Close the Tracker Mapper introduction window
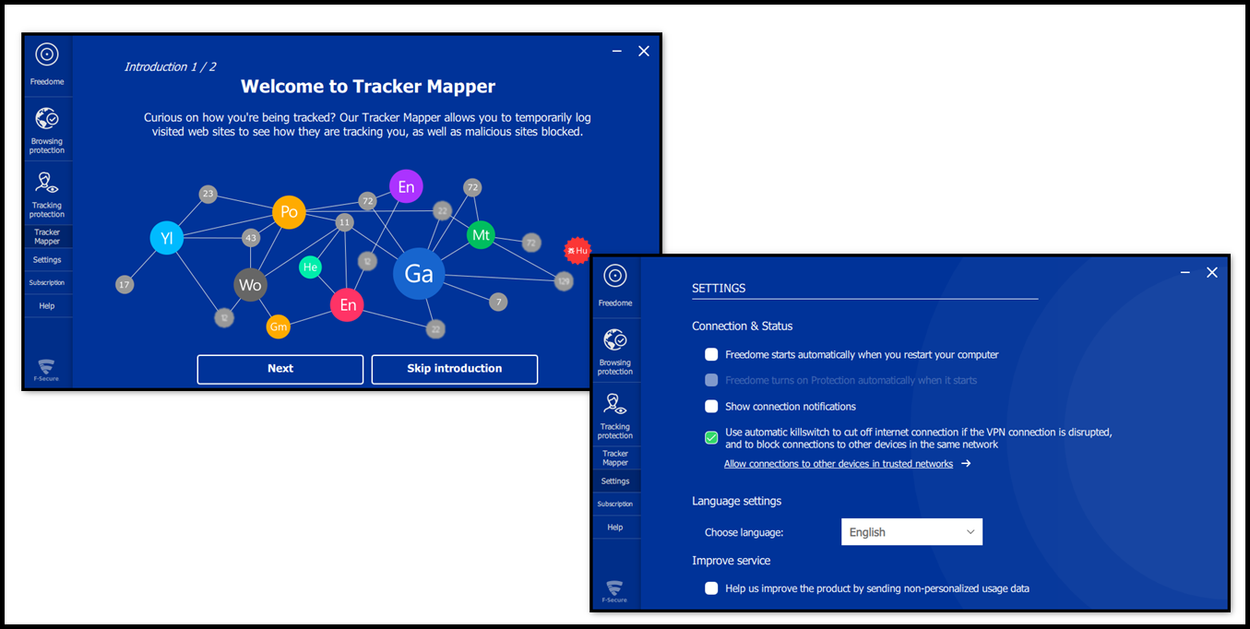 tap(644, 52)
